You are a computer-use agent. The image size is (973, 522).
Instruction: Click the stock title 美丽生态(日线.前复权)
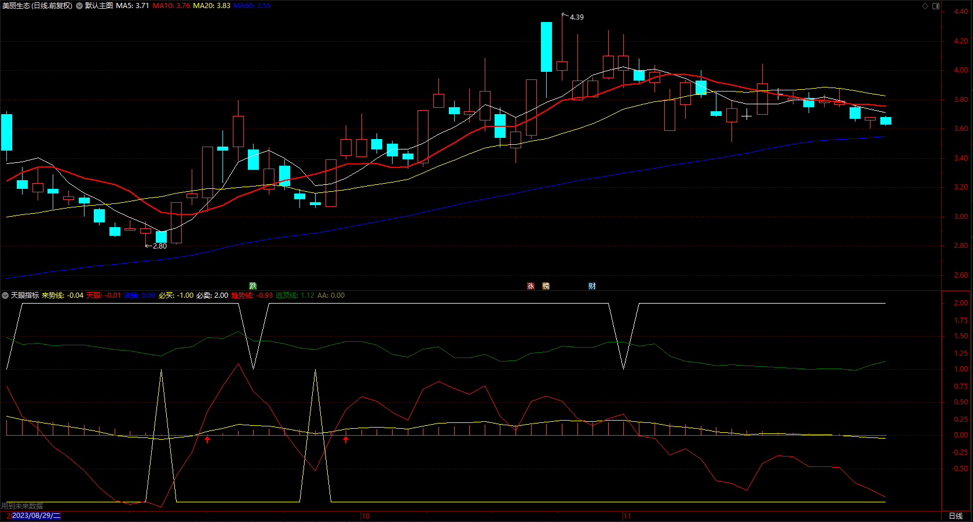point(37,6)
